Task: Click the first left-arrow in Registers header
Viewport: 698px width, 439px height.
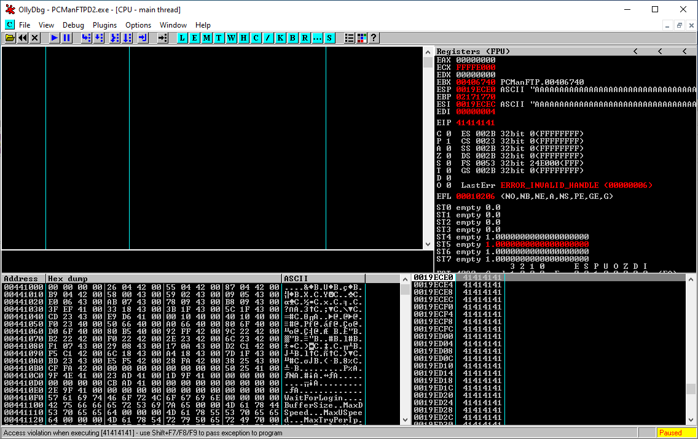Action: coord(636,51)
